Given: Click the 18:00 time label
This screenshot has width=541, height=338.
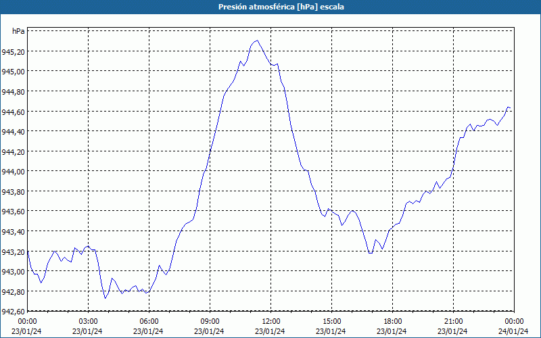Looking at the screenshot, I should [393, 322].
